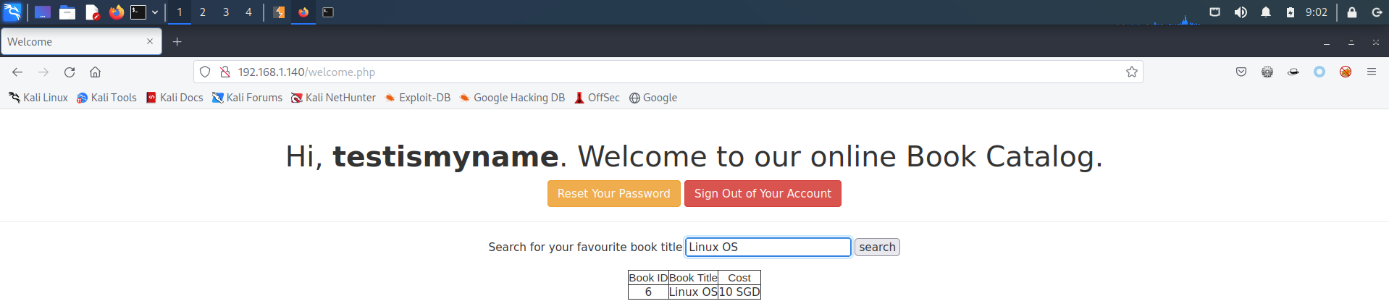
Task: Click Sign Out of Your Account
Action: (x=763, y=194)
